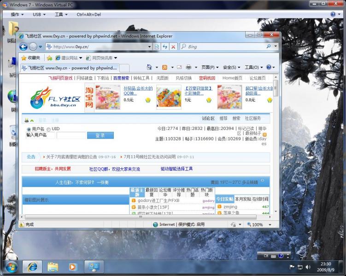The image size is (346, 276).
Task: Open the 讨论区 discussion tab
Action: point(208,119)
